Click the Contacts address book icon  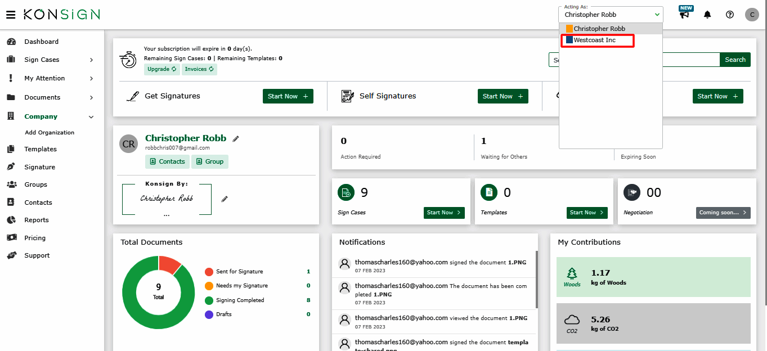[11, 202]
